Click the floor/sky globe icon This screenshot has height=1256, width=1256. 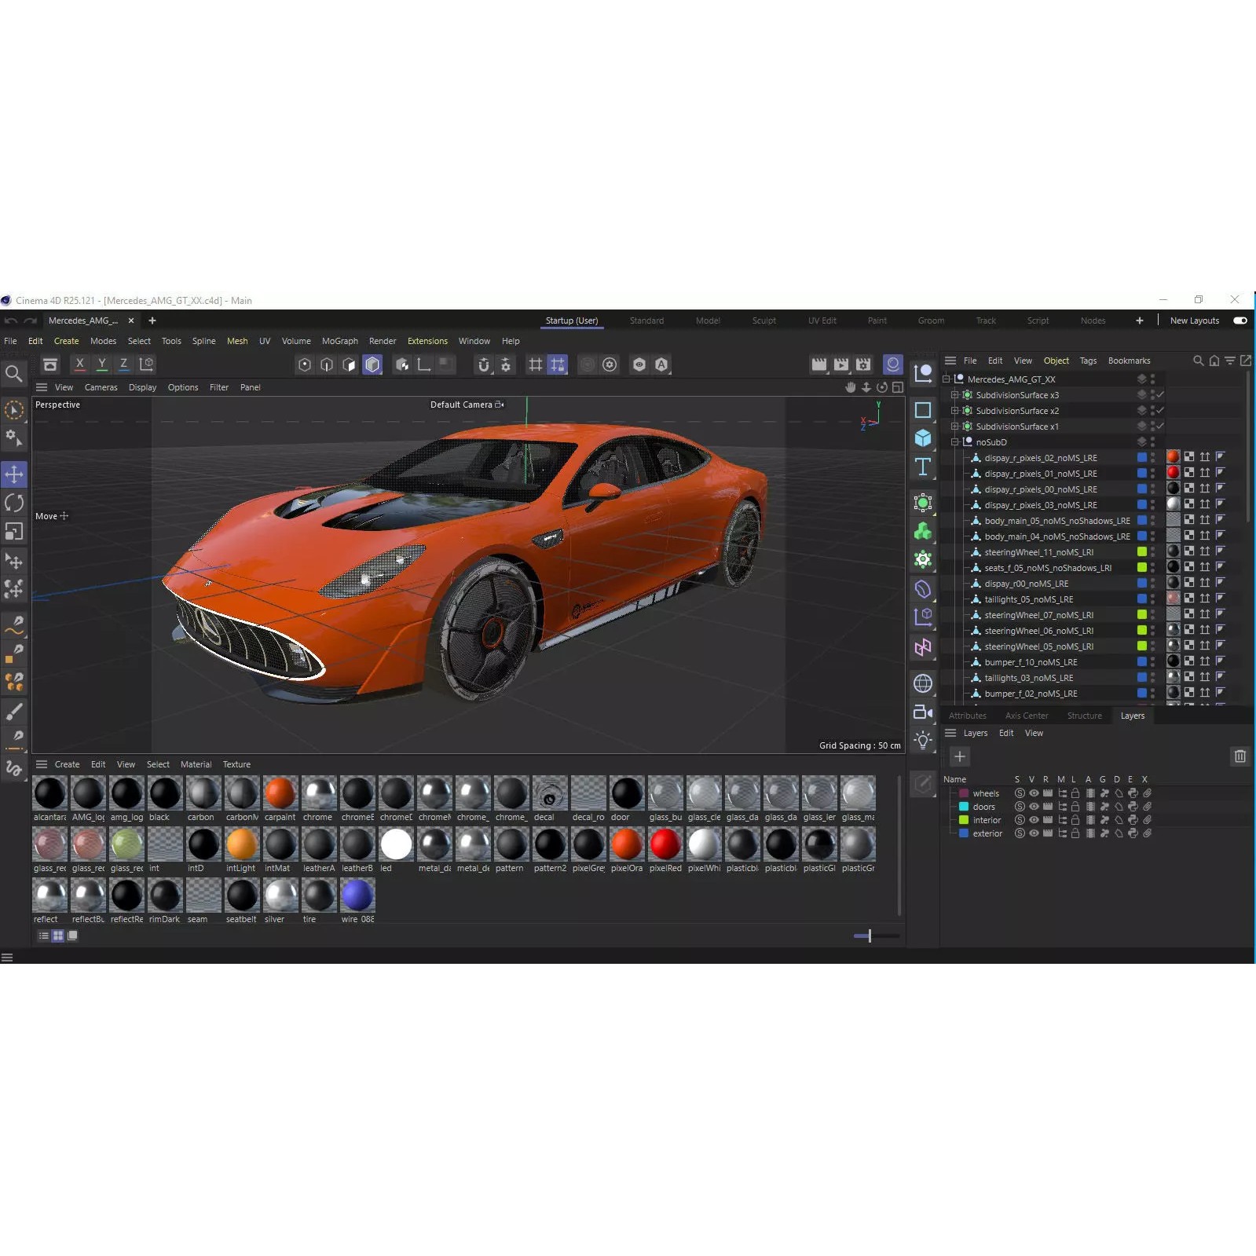[x=923, y=683]
